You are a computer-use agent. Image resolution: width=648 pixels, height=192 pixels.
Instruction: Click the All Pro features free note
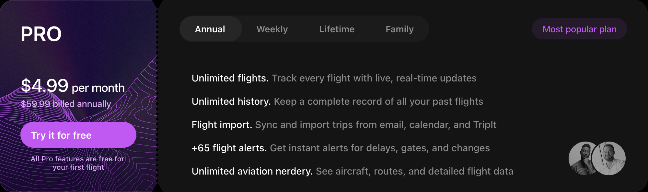pyautogui.click(x=78, y=163)
